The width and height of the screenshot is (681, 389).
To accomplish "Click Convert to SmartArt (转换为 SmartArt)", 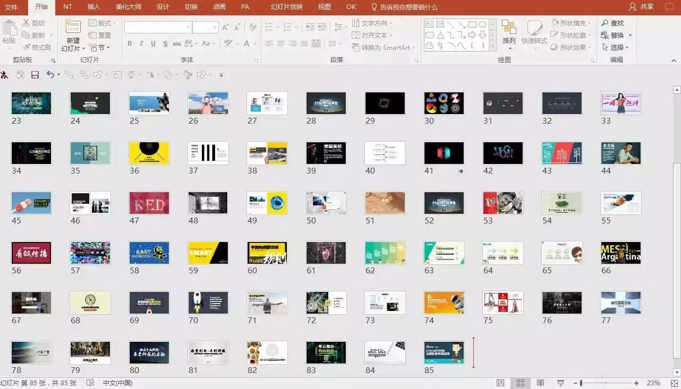I will (383, 47).
